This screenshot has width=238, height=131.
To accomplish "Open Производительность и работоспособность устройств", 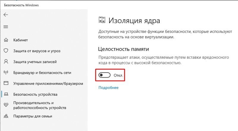I will [x=40, y=105].
